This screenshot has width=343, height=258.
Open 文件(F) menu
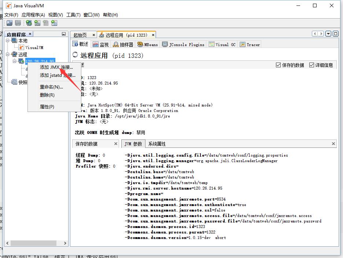11,15
